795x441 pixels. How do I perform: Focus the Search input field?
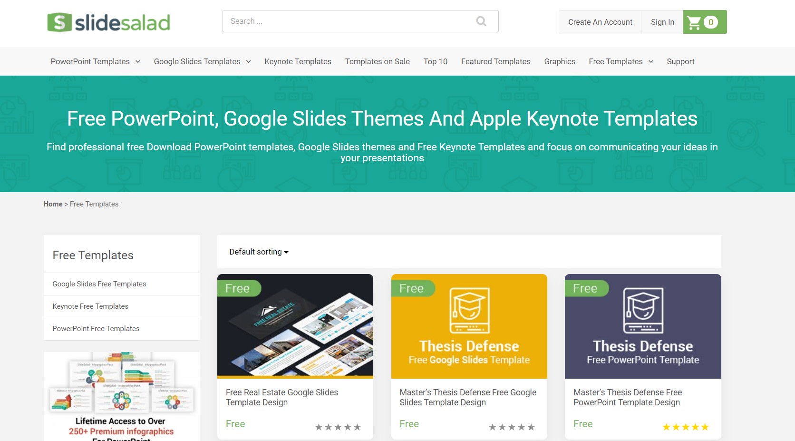tap(360, 21)
